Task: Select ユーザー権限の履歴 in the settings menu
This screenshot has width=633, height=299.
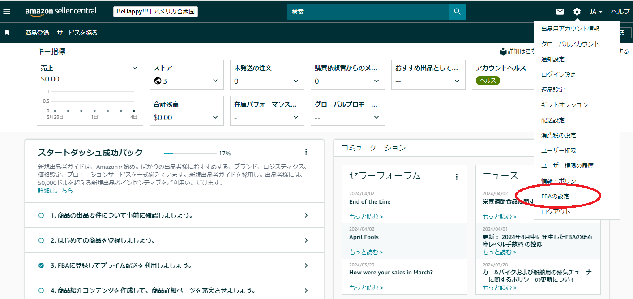Action: point(567,166)
